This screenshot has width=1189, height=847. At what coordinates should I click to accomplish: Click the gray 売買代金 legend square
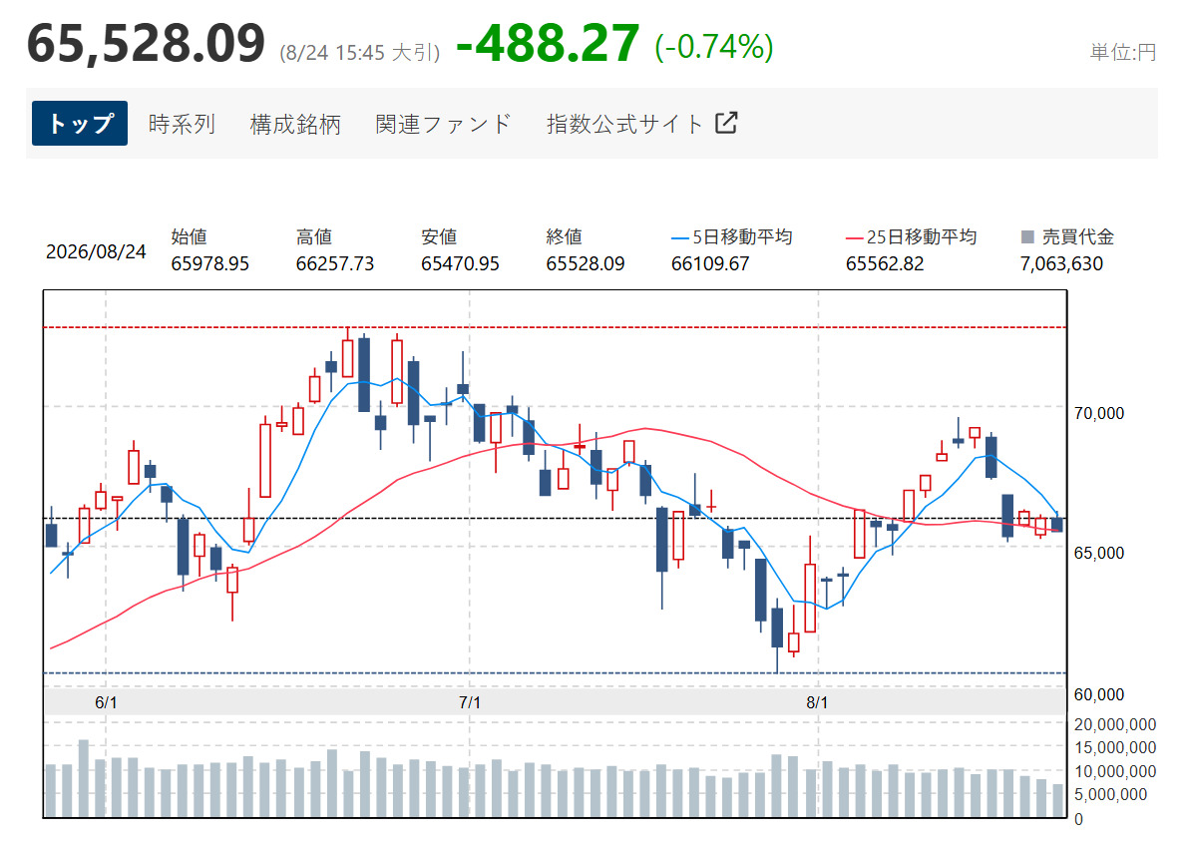coord(1027,236)
